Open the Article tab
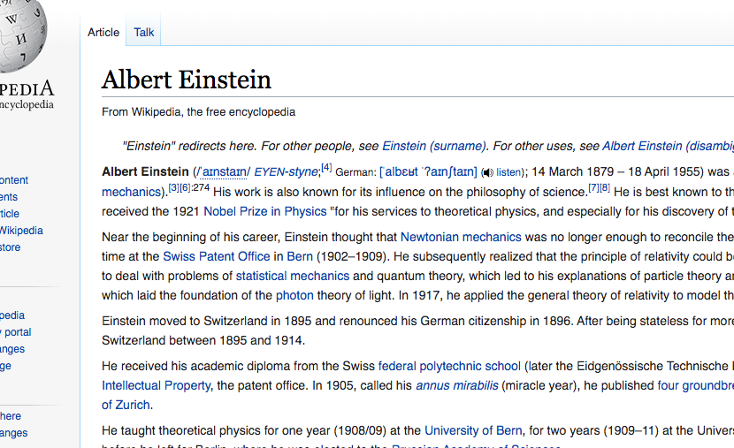The image size is (734, 448). 103,33
